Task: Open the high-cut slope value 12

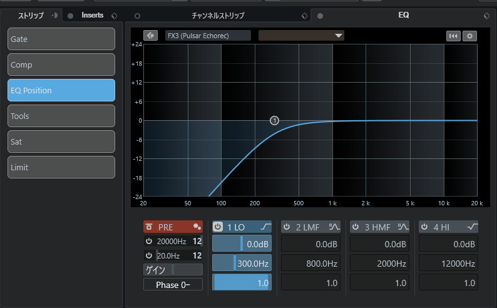Action: click(197, 242)
